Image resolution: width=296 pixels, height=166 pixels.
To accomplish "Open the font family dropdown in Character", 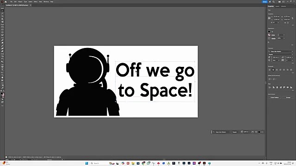I will click(292, 51).
